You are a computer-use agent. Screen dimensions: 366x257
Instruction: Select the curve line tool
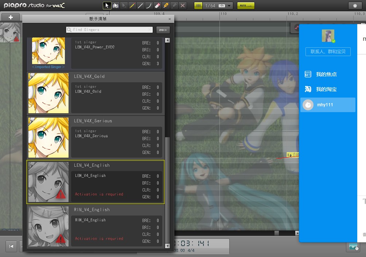coord(149,5)
